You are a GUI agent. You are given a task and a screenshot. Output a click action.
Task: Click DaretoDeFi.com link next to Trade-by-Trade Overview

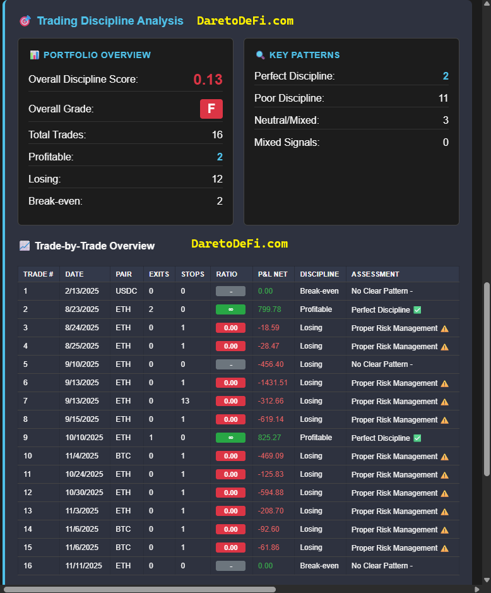click(239, 244)
